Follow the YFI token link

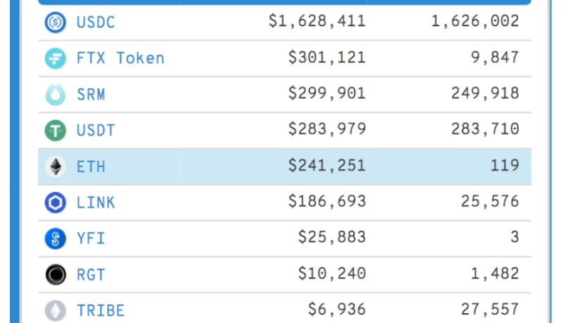[91, 238]
